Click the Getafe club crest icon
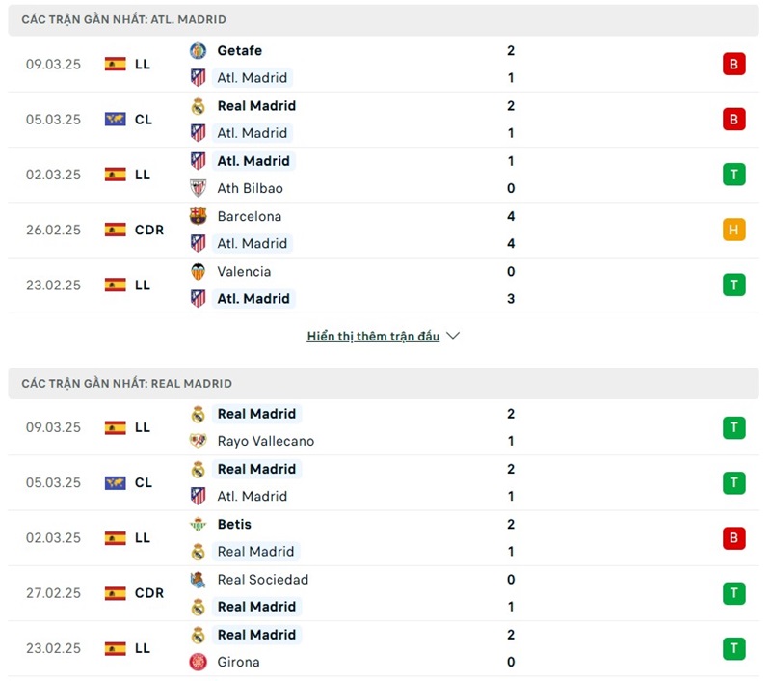Screen dimensions: 771x681 coord(198,51)
